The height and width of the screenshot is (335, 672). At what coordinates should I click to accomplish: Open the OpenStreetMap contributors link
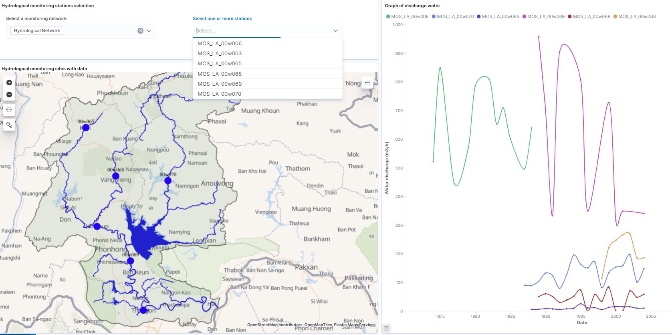[274, 325]
